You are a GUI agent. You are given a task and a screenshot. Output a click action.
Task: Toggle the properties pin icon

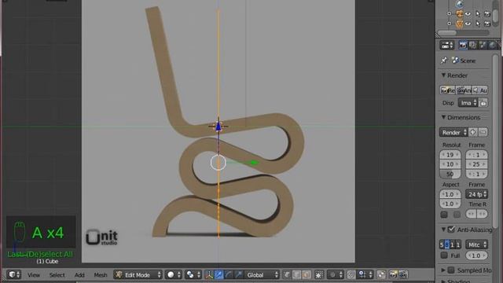[x=444, y=61]
